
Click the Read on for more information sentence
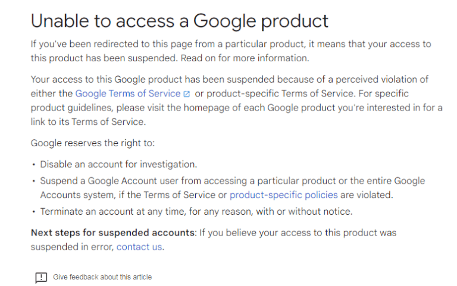(245, 58)
